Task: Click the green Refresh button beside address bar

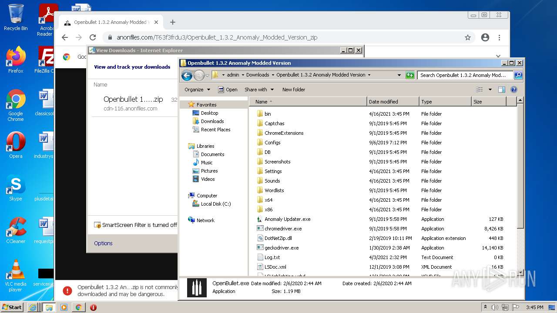Action: coord(409,75)
